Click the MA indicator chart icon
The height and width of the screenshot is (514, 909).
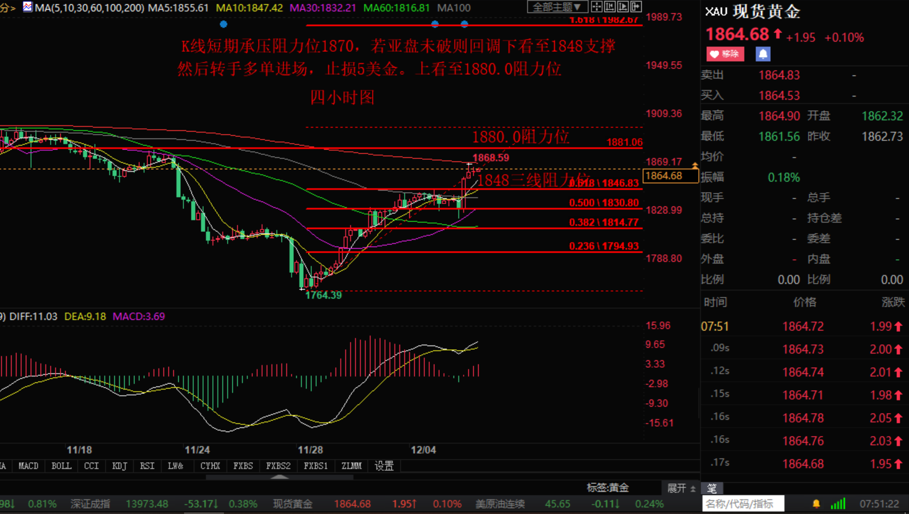(x=27, y=7)
